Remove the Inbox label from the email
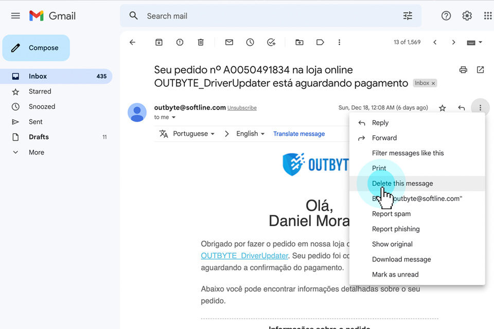The height and width of the screenshot is (329, 494). pyautogui.click(x=433, y=83)
